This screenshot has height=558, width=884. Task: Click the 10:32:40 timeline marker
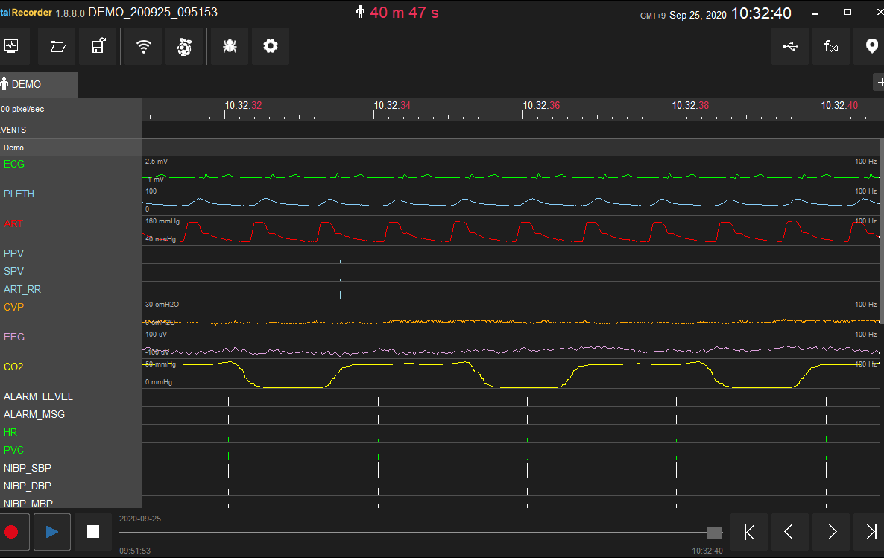tap(839, 105)
